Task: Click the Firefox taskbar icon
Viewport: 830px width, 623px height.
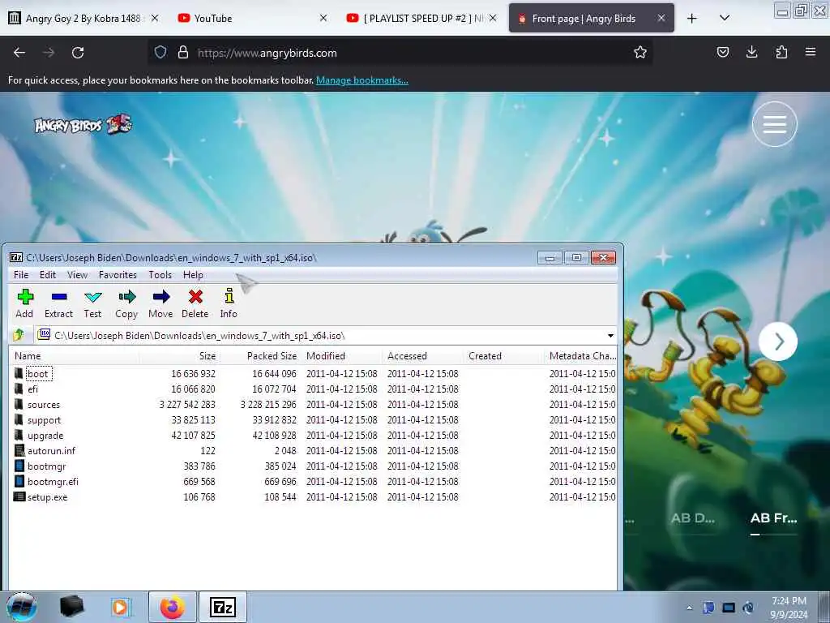Action: (173, 607)
